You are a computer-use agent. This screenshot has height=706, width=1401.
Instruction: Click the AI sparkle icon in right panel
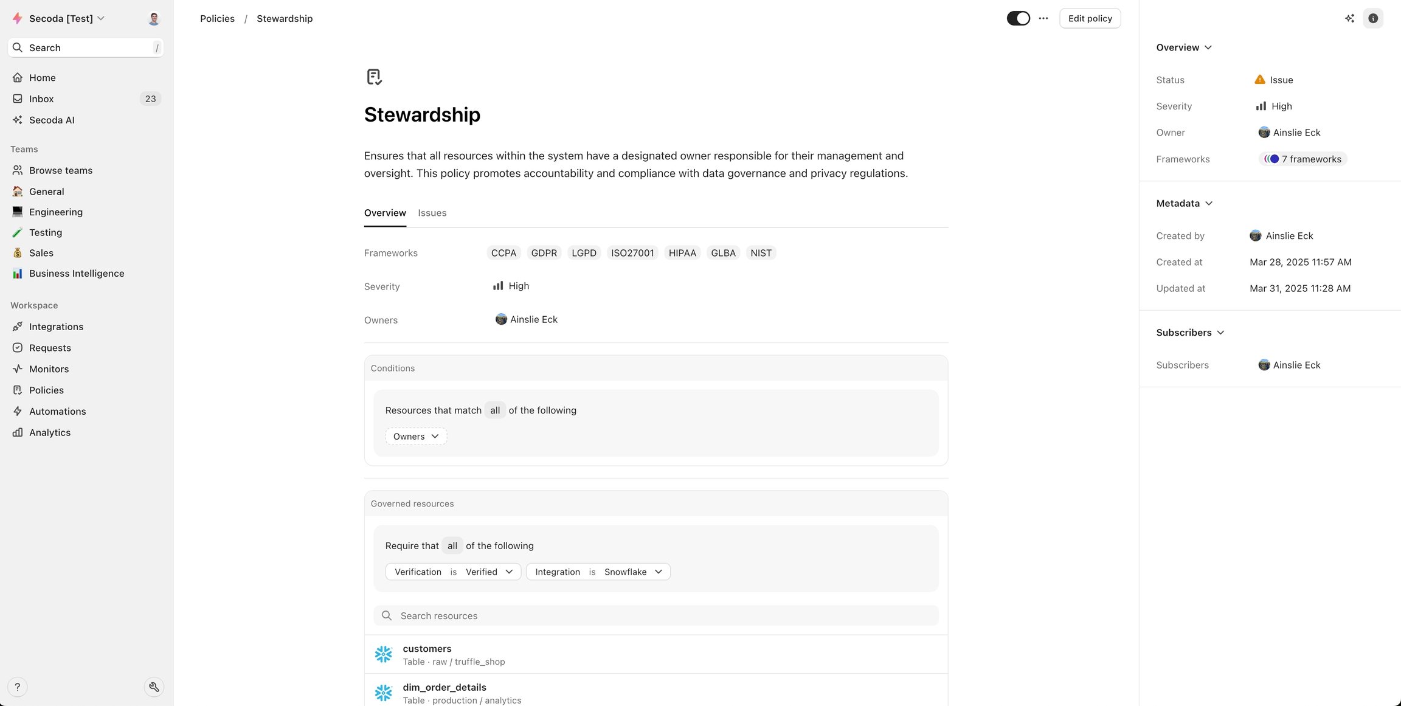(1349, 18)
